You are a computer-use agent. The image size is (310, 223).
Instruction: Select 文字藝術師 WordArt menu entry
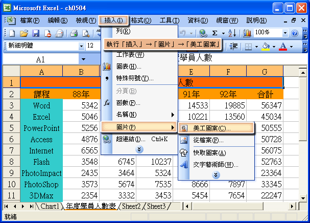216,165
